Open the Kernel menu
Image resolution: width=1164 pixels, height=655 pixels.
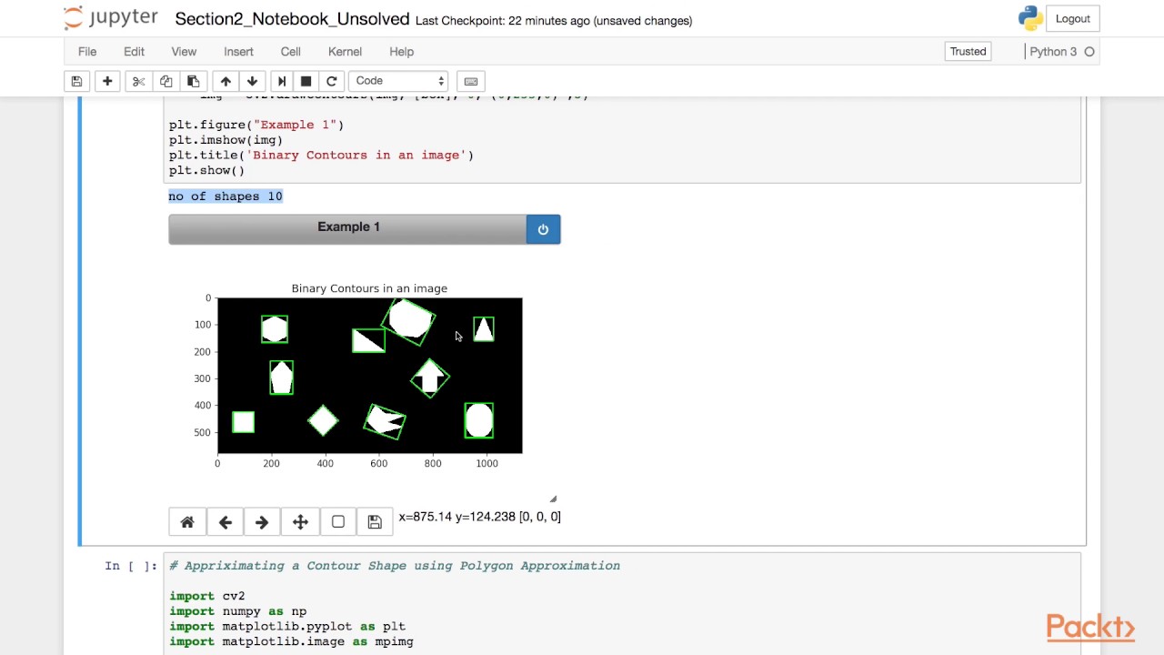(x=345, y=52)
